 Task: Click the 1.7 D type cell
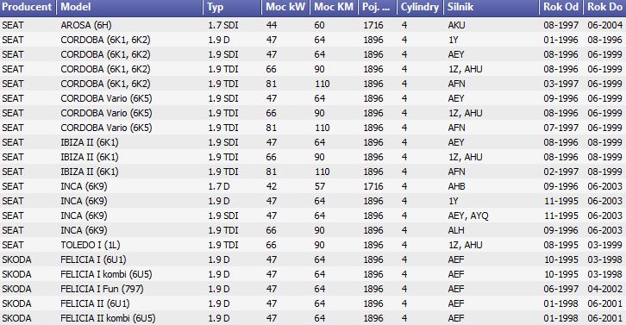click(x=219, y=186)
